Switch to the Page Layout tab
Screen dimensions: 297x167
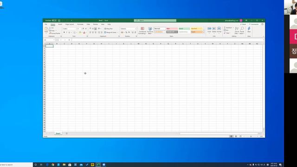coord(70,24)
